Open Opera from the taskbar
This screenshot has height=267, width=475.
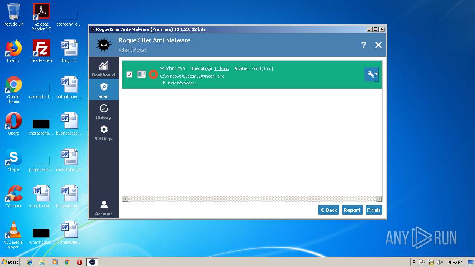(79, 262)
